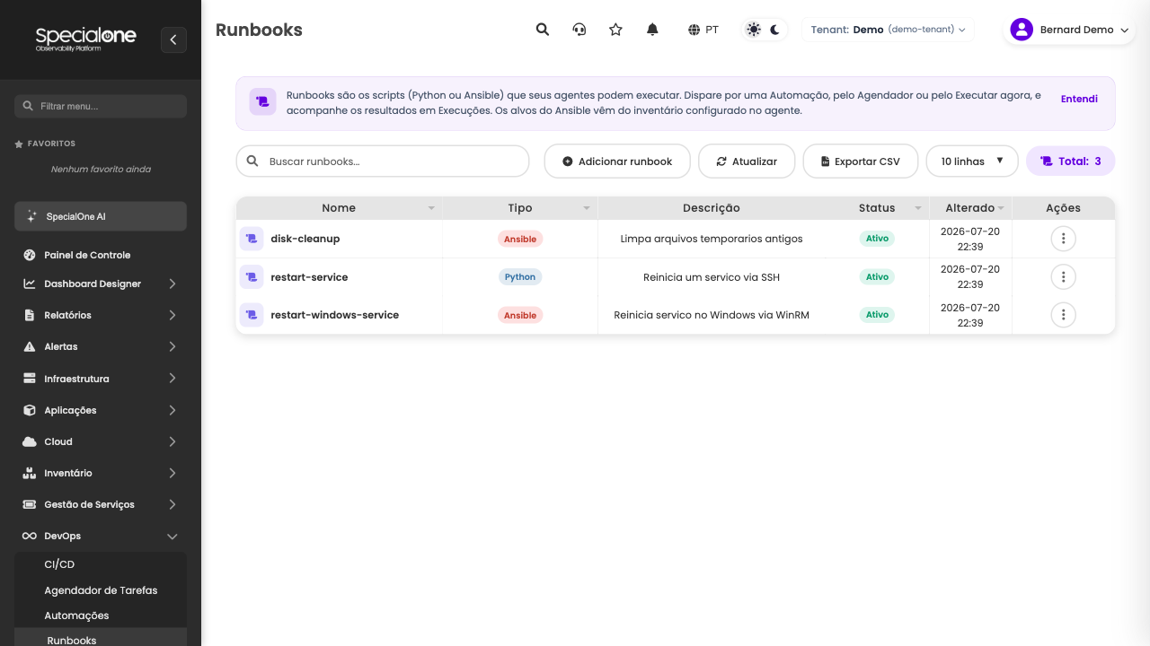Click Adicionar runbook button
Image resolution: width=1150 pixels, height=646 pixels.
617,161
